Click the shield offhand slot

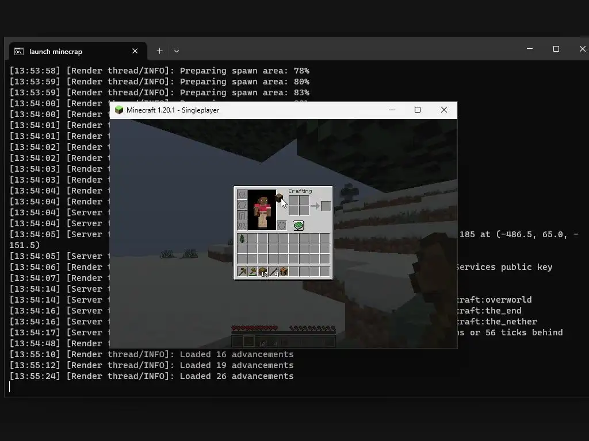pyautogui.click(x=281, y=226)
